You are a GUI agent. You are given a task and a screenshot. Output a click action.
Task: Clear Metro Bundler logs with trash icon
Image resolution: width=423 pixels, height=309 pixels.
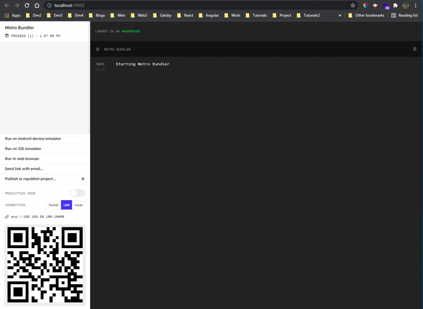pyautogui.click(x=415, y=49)
